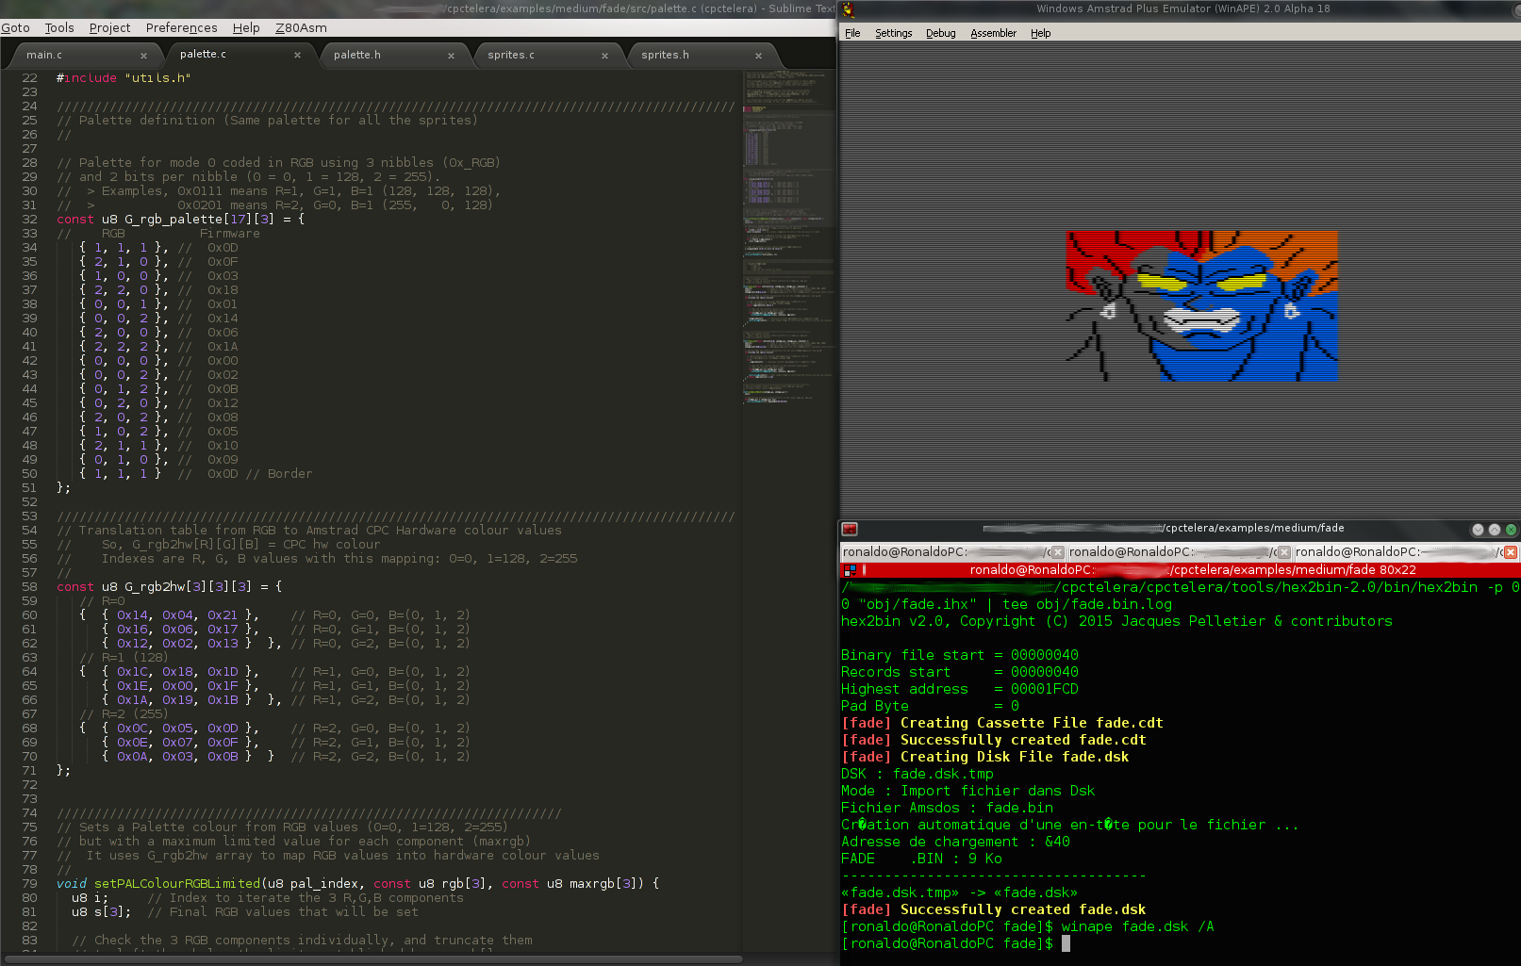Open WinAPE Assembler menu
This screenshot has width=1521, height=966.
(993, 33)
